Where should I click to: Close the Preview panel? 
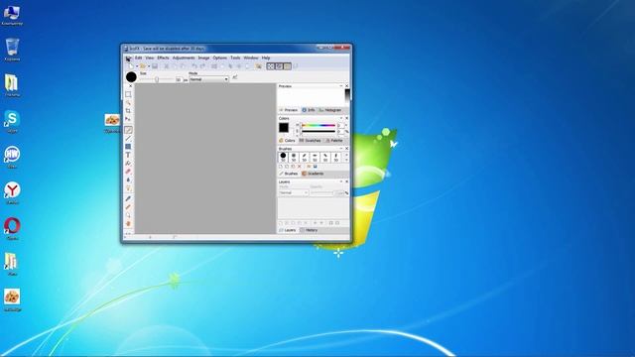tap(346, 86)
